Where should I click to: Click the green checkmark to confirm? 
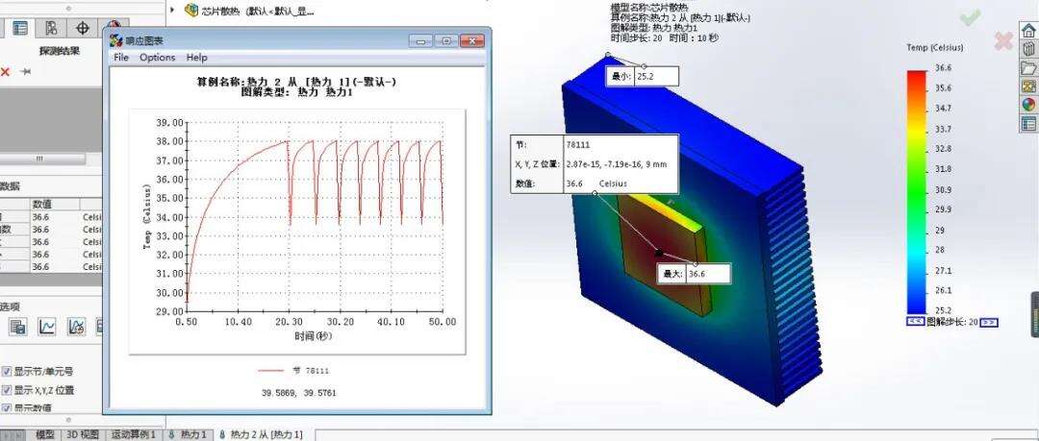click(970, 18)
